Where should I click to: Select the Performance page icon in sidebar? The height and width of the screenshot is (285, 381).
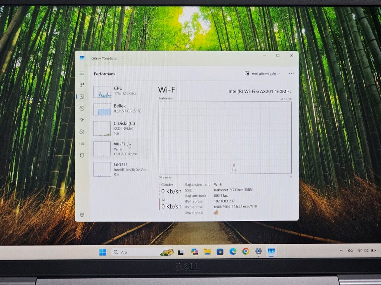[82, 96]
